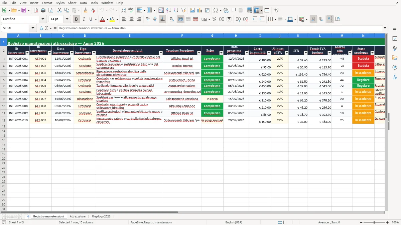This screenshot has height=225, width=401.
Task: Toggle Underline formatting
Action: [91, 19]
